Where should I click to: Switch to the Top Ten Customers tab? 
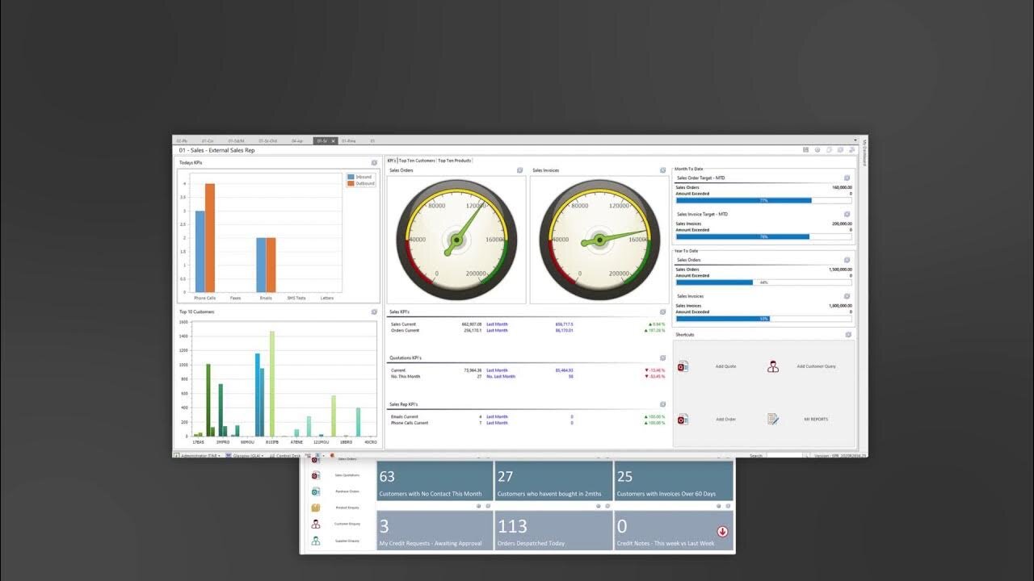point(417,161)
